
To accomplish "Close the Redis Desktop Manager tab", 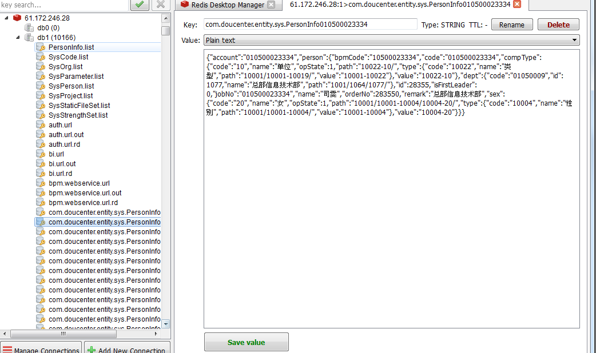I will coord(271,5).
